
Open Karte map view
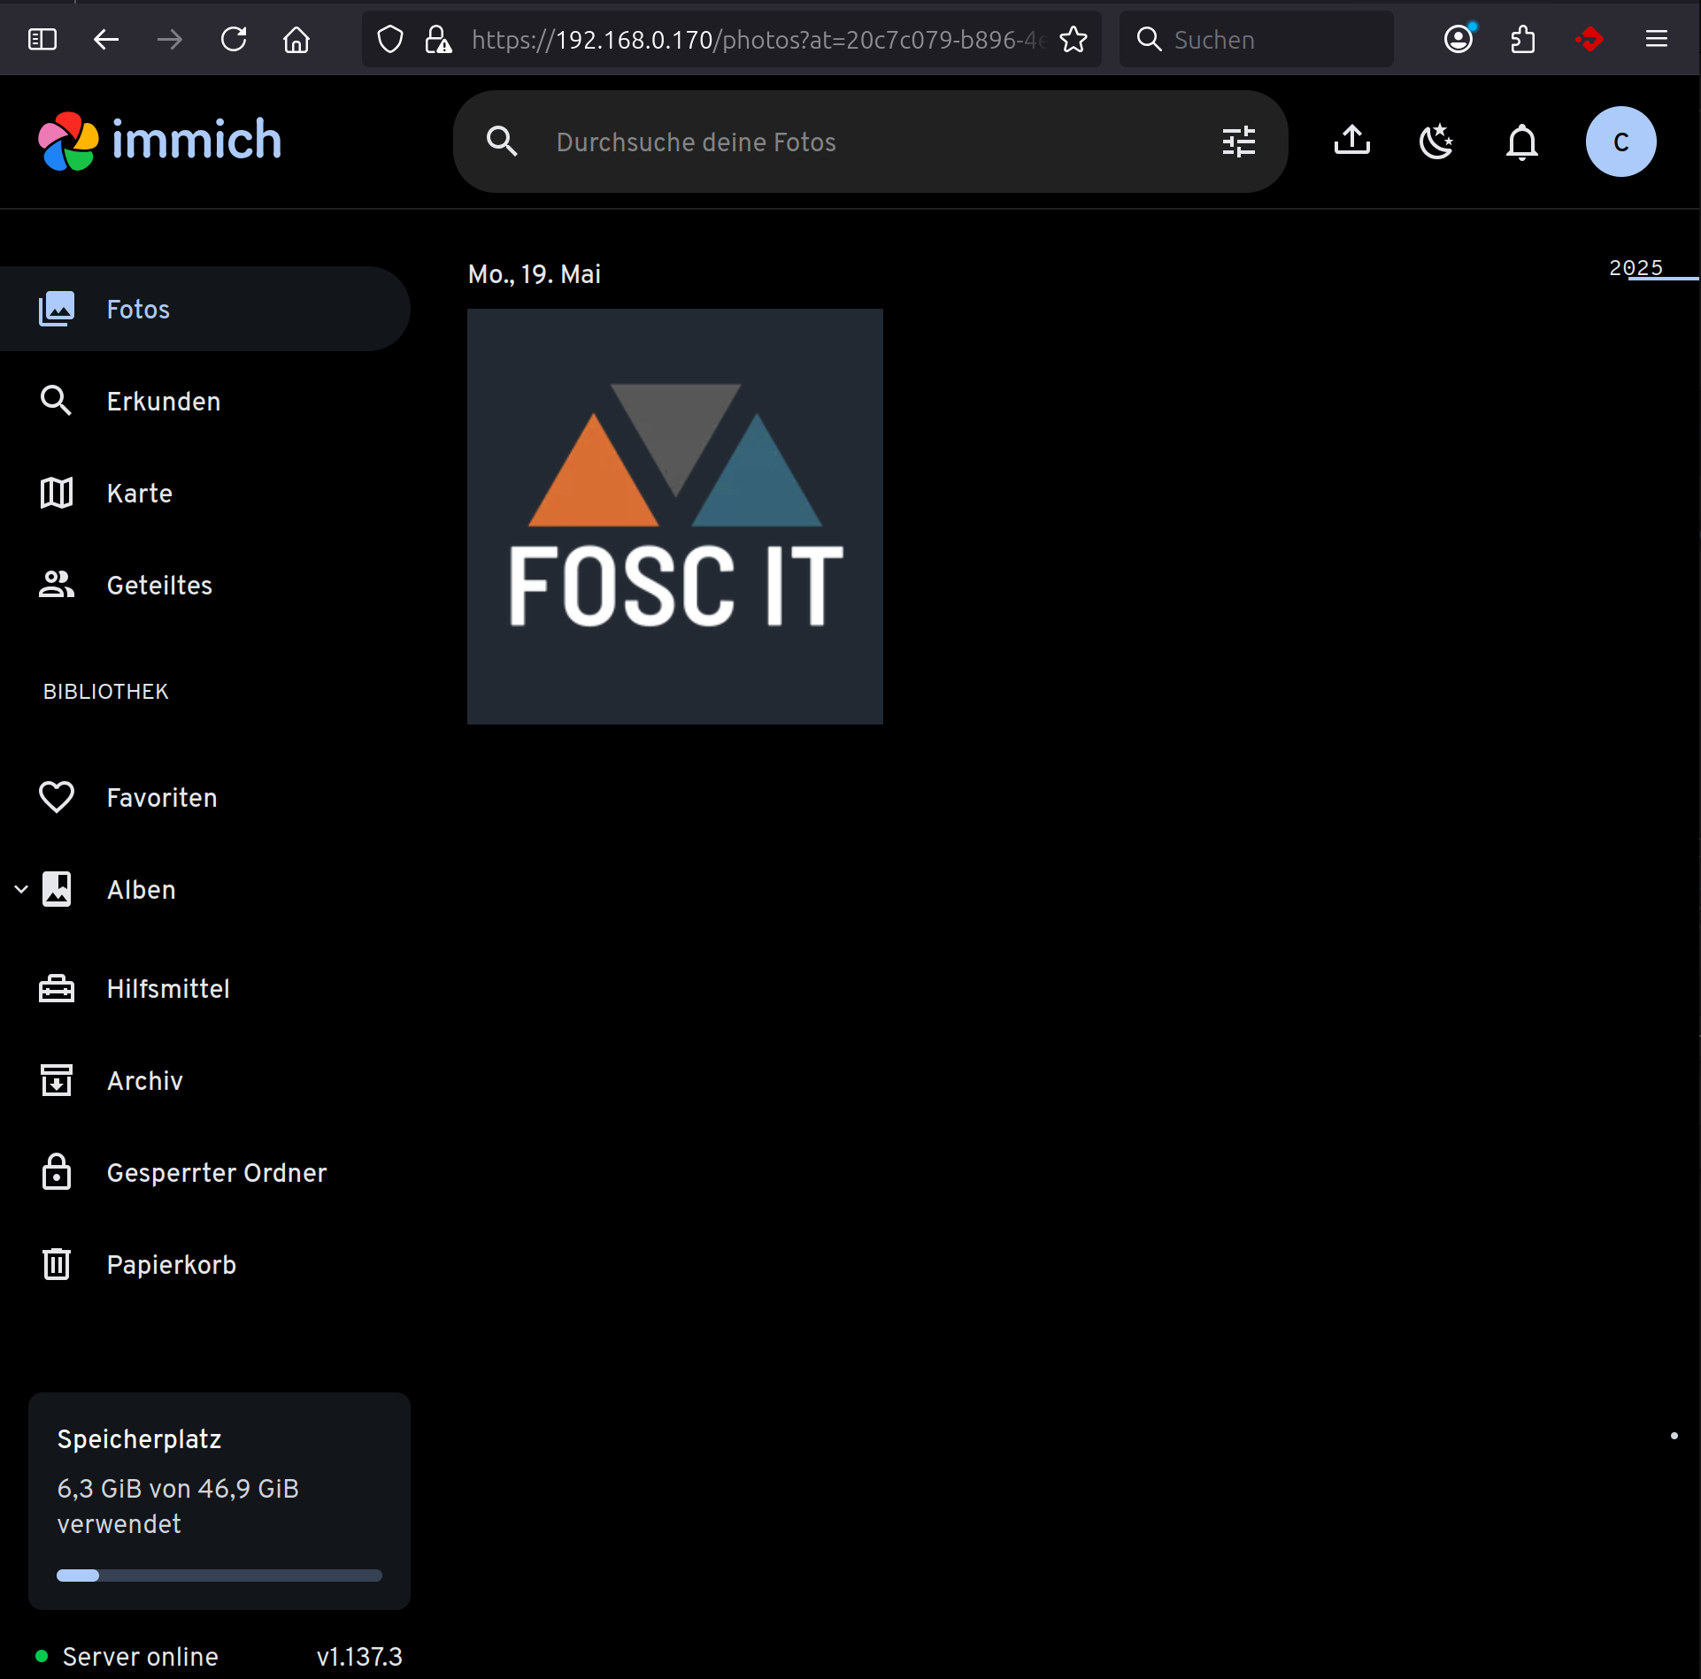[x=205, y=493]
